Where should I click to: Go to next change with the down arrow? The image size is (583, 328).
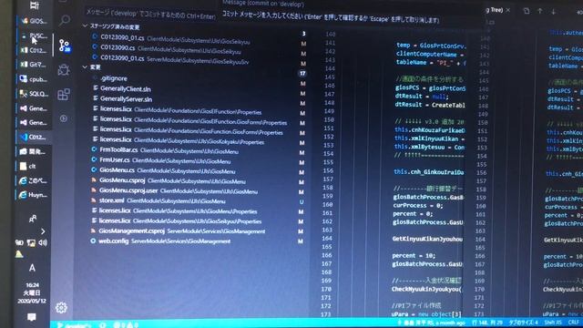coord(553,12)
